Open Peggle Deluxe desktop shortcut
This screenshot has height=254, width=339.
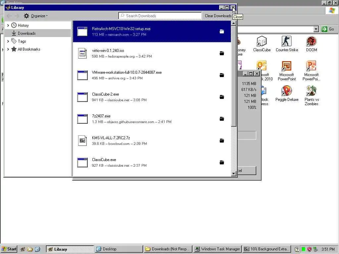[287, 94]
